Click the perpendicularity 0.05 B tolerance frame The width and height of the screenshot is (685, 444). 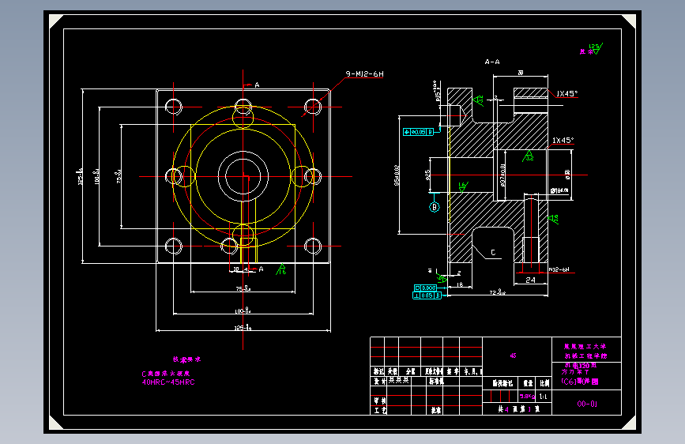tap(427, 295)
